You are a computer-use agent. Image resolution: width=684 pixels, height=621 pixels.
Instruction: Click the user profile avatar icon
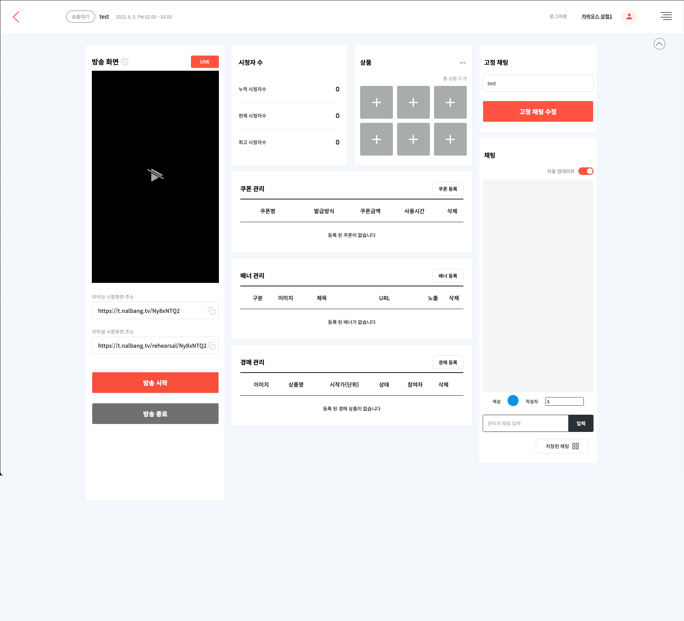629,17
